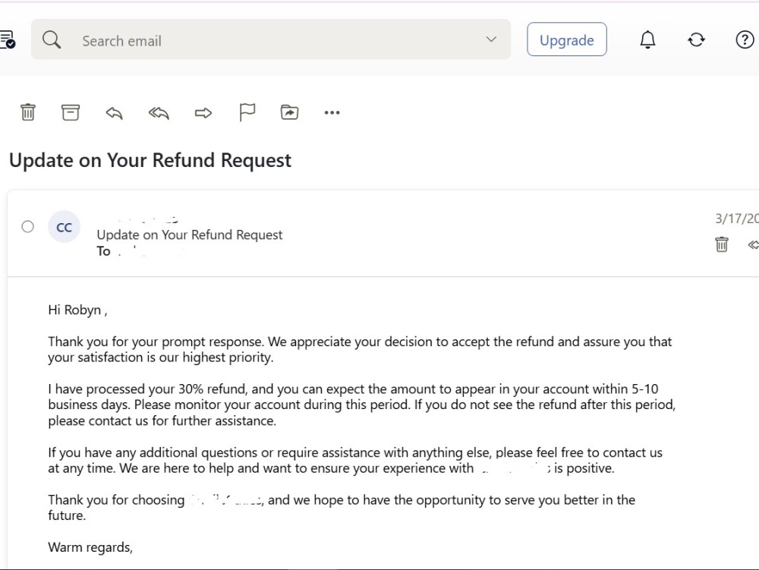Click reply-all icon beside message header trash
Screen dimensions: 759x570
coord(753,245)
